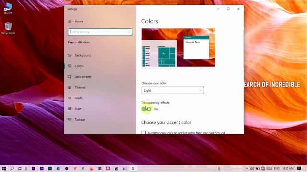Select the This PC desktop icon
Viewport: 307px width, 172px height.
(x=8, y=9)
